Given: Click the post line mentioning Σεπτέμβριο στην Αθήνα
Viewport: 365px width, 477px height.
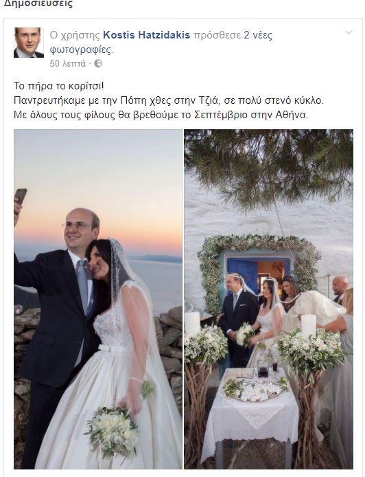Looking at the screenshot, I should (161, 115).
